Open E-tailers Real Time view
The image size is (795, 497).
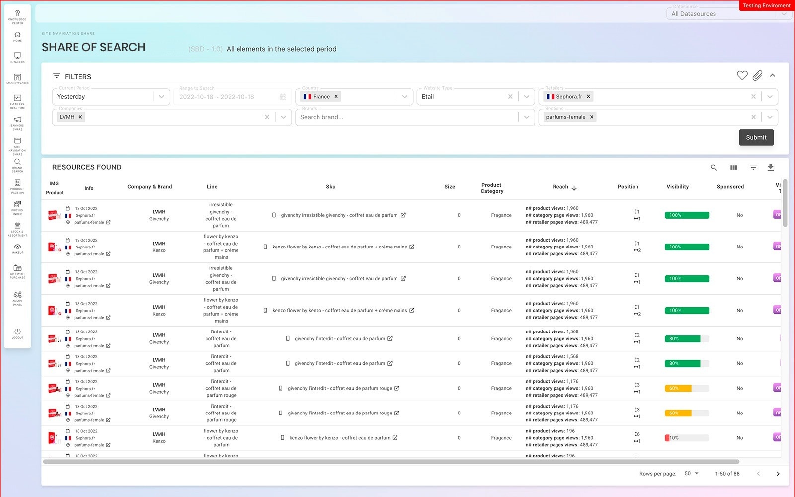point(17,102)
